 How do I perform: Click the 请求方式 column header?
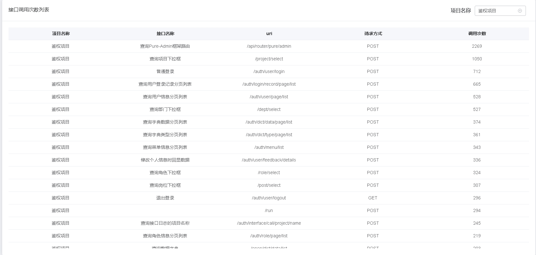[x=373, y=33]
